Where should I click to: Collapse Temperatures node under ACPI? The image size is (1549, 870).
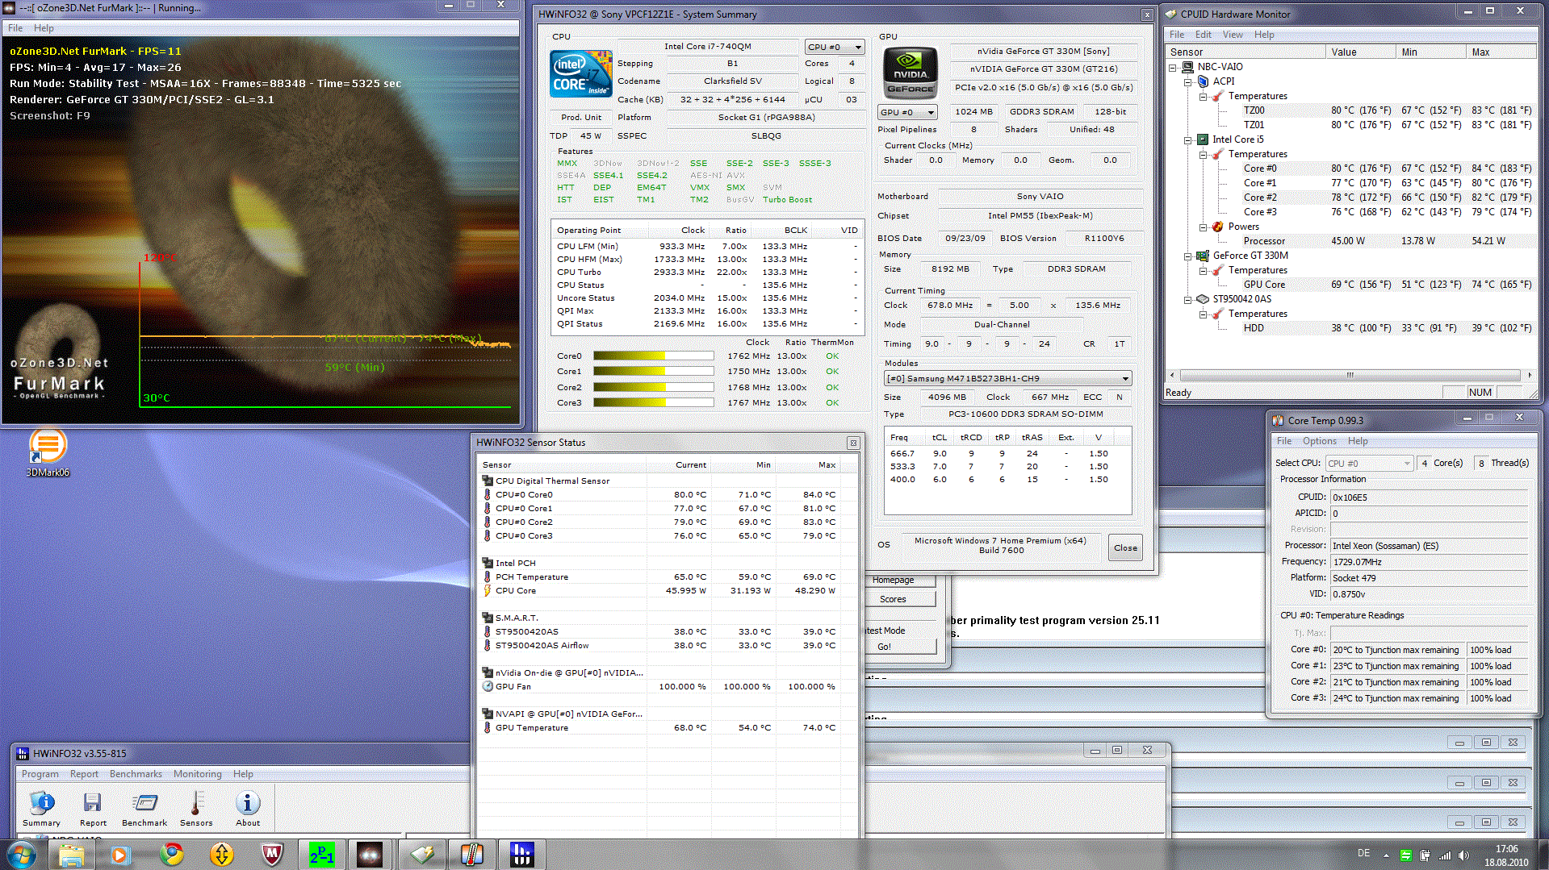click(x=1204, y=96)
